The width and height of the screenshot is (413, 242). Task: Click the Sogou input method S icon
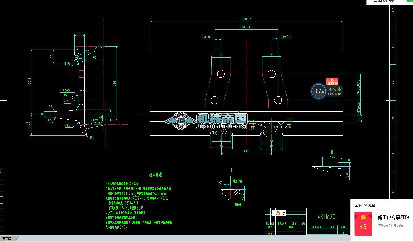click(278, 213)
